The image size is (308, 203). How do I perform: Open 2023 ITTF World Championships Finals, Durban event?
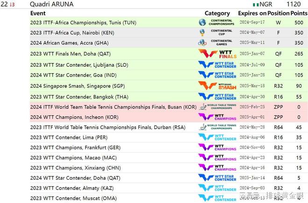click(108, 127)
